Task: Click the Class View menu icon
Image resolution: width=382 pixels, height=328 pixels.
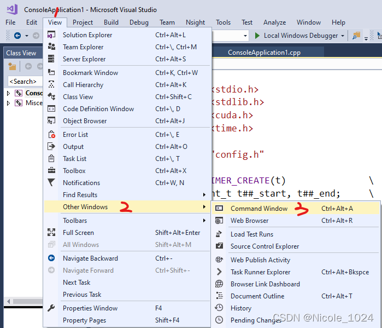Action: click(x=51, y=96)
